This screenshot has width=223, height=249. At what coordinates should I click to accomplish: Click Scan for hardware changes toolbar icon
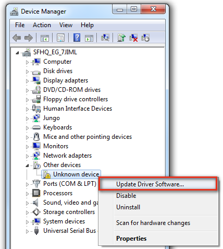[105, 38]
